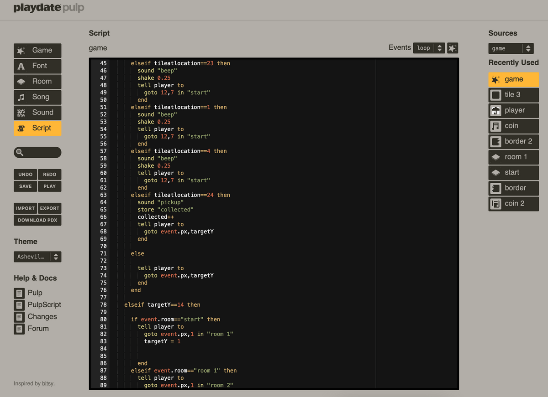Click code line 78 elseif targetY==14

[162, 305]
